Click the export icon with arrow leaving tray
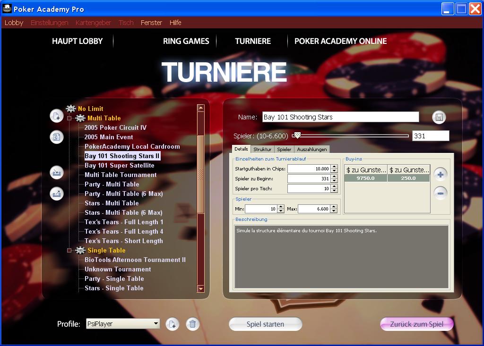The height and width of the screenshot is (346, 484). point(57,194)
